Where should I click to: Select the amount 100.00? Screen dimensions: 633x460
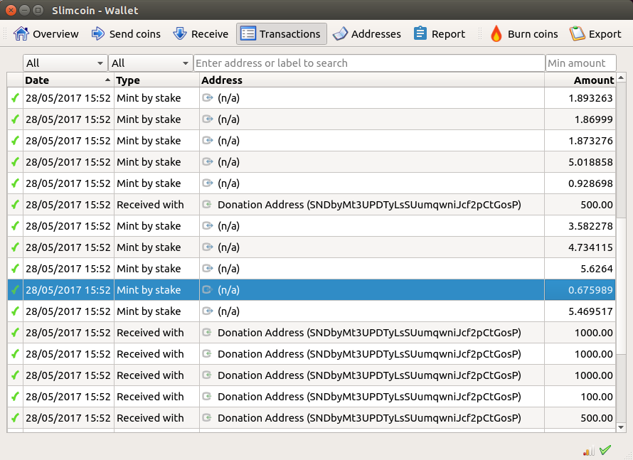click(x=597, y=397)
